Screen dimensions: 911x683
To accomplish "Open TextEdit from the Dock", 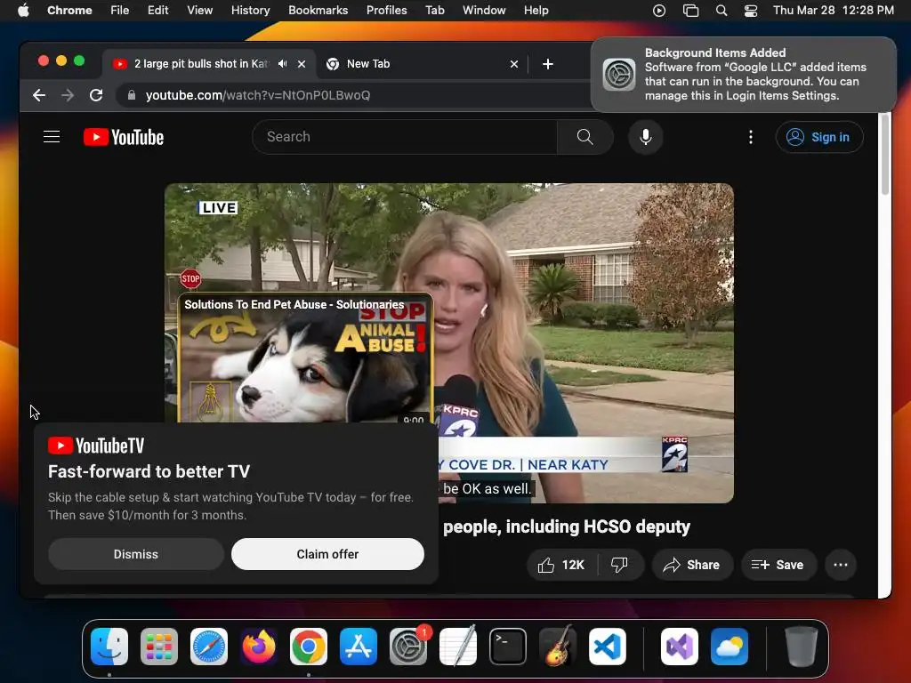I will pyautogui.click(x=458, y=647).
